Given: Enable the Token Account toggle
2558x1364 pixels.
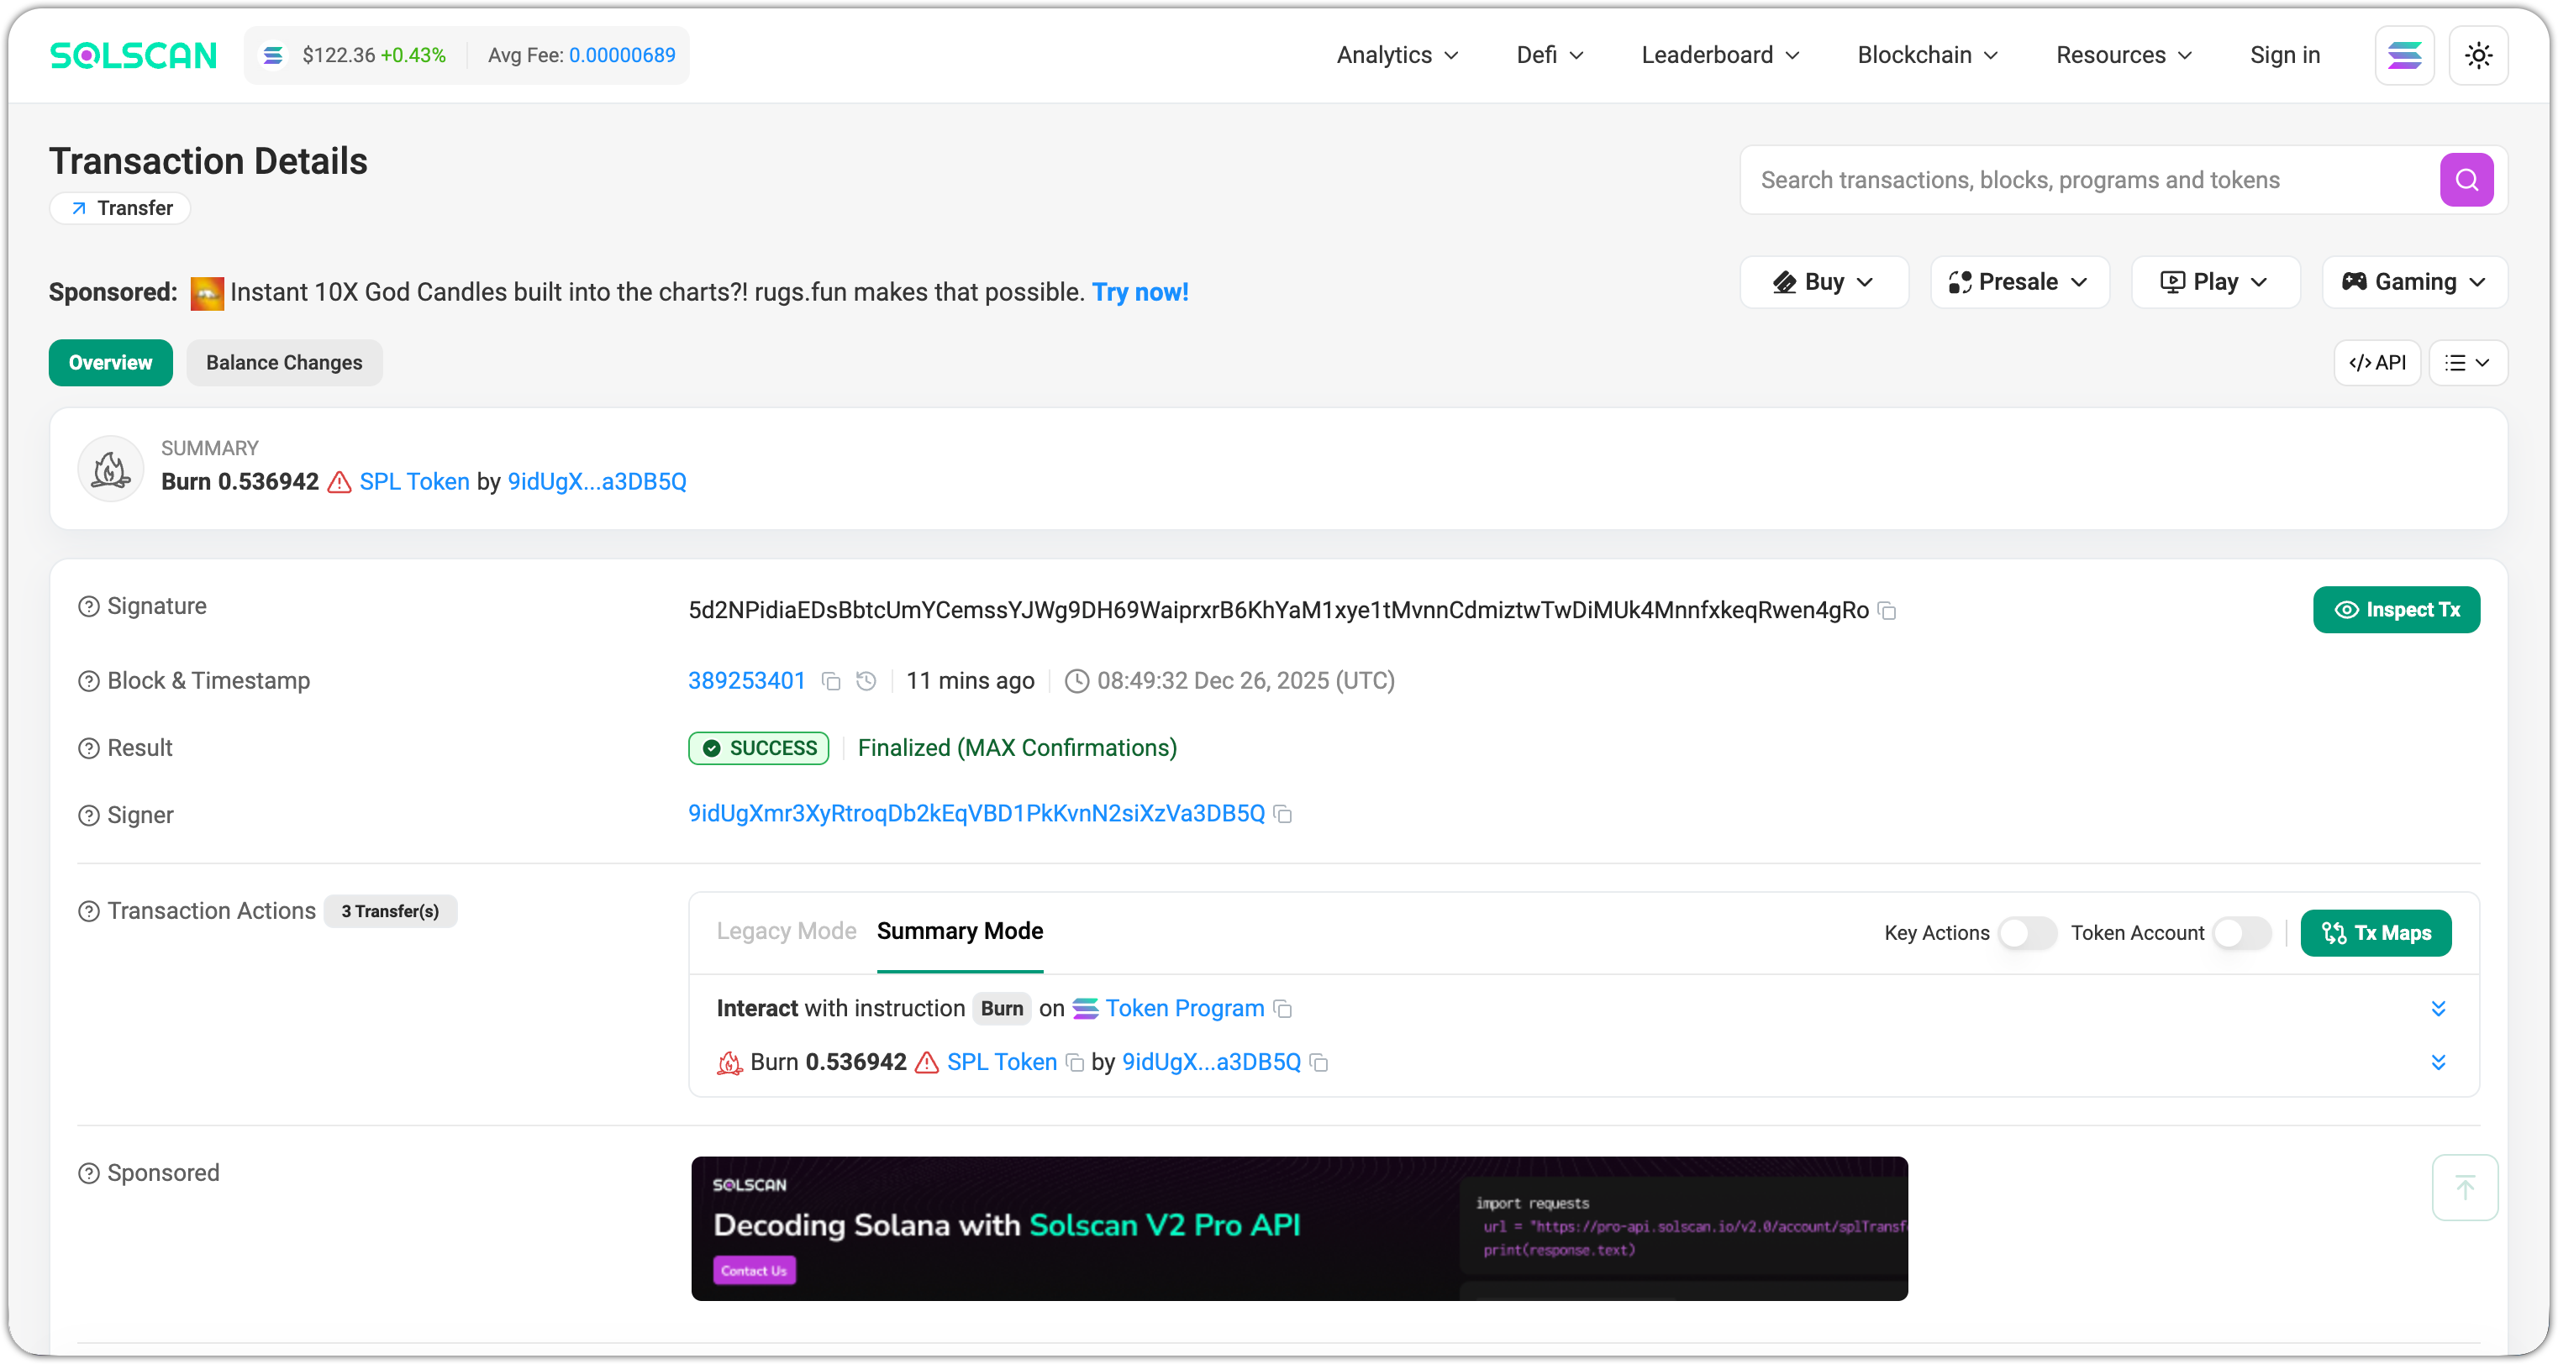Looking at the screenshot, I should coord(2241,933).
